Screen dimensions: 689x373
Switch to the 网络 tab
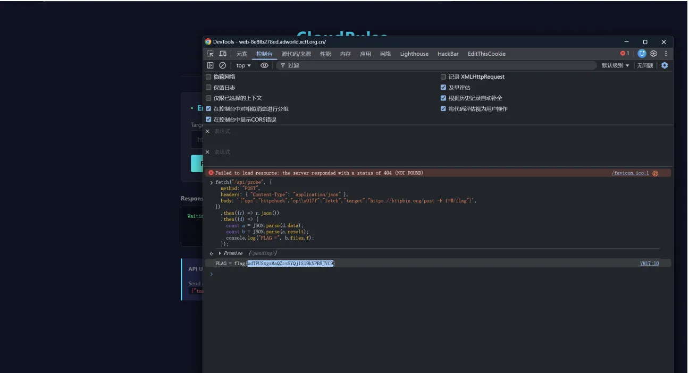[x=385, y=54]
